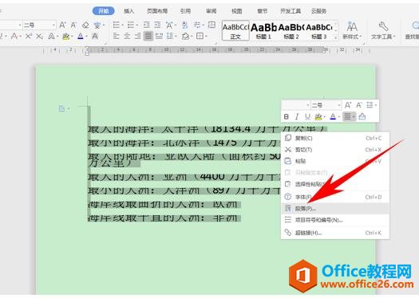Click the ribbon paragraph shading bucket icon
Screen dimensions: 419x298
point(185,36)
